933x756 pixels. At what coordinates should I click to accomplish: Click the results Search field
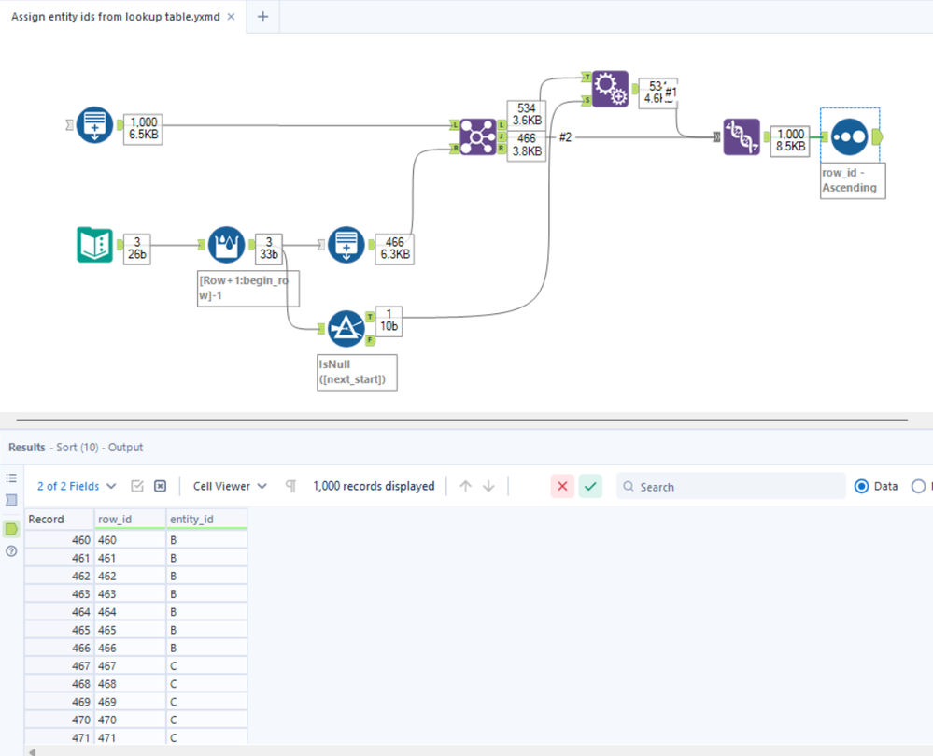[x=730, y=486]
